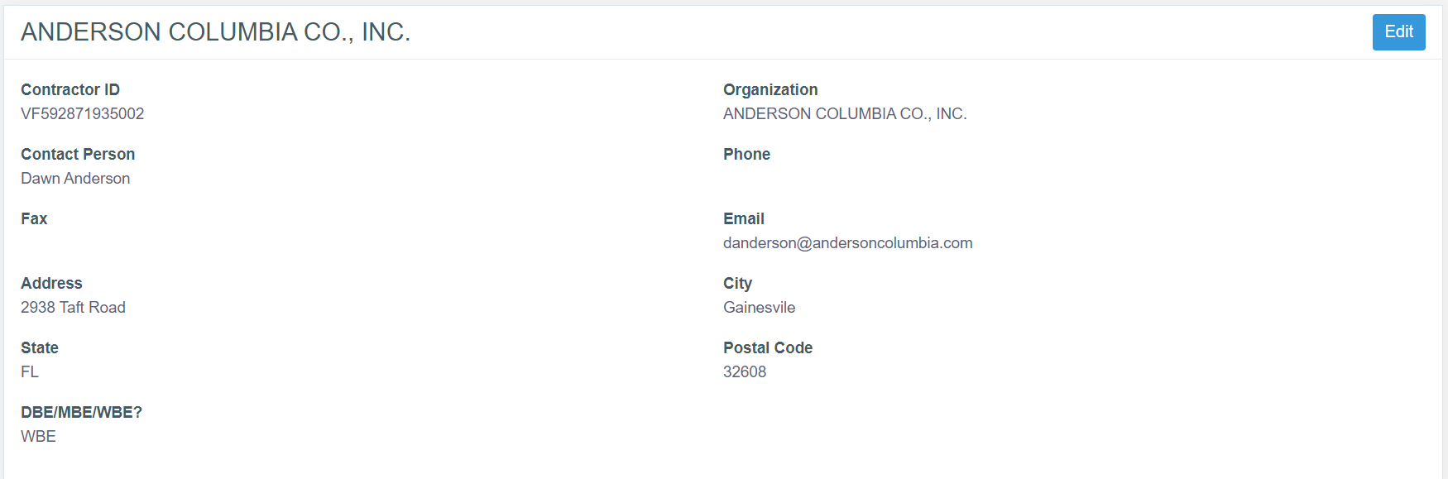Select the postal code 32608
Viewport: 1448px width, 479px height.
pos(744,372)
